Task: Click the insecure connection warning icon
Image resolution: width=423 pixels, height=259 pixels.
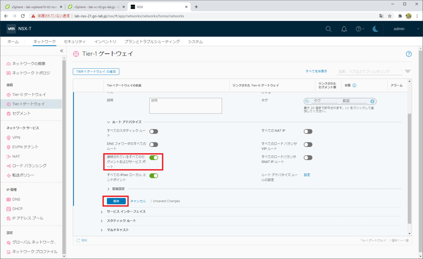Action: pos(33,16)
